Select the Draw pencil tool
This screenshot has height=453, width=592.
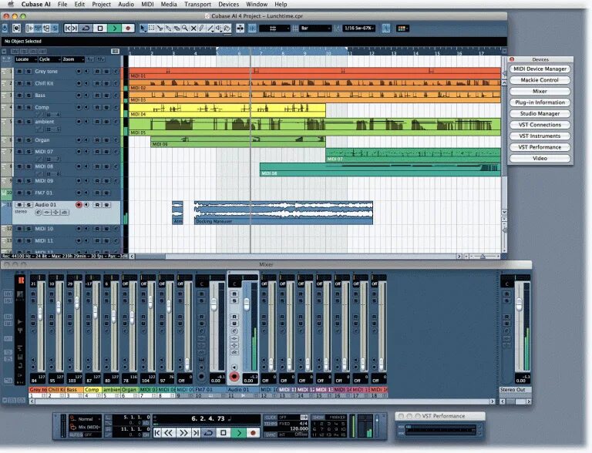click(x=202, y=29)
